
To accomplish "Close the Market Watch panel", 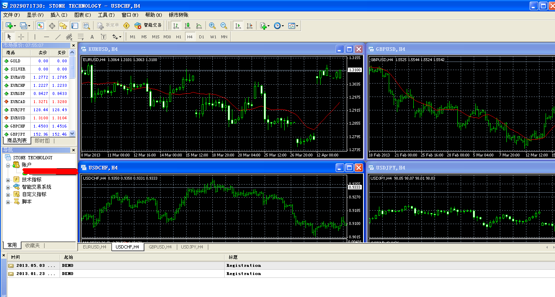I will pyautogui.click(x=74, y=46).
